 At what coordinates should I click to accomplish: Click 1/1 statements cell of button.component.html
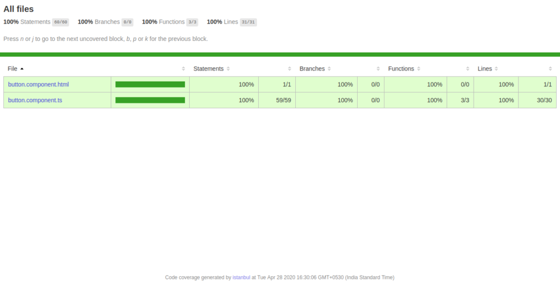[x=277, y=85]
